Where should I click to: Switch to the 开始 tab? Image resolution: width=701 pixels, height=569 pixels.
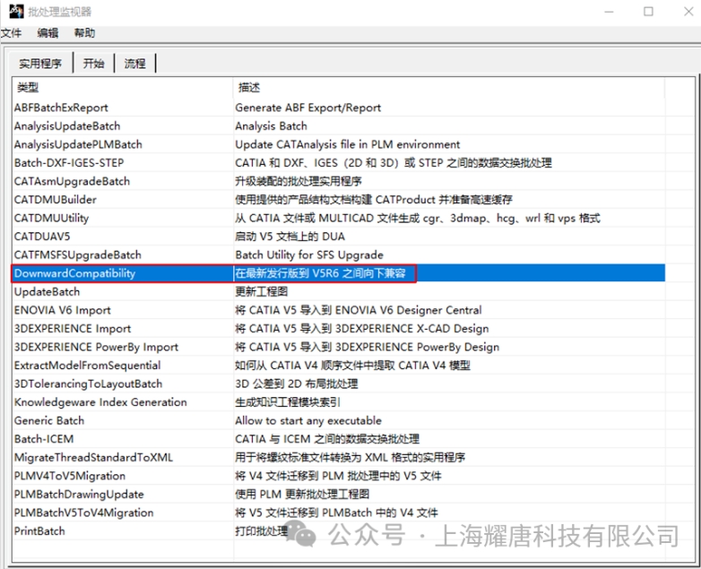pos(94,64)
